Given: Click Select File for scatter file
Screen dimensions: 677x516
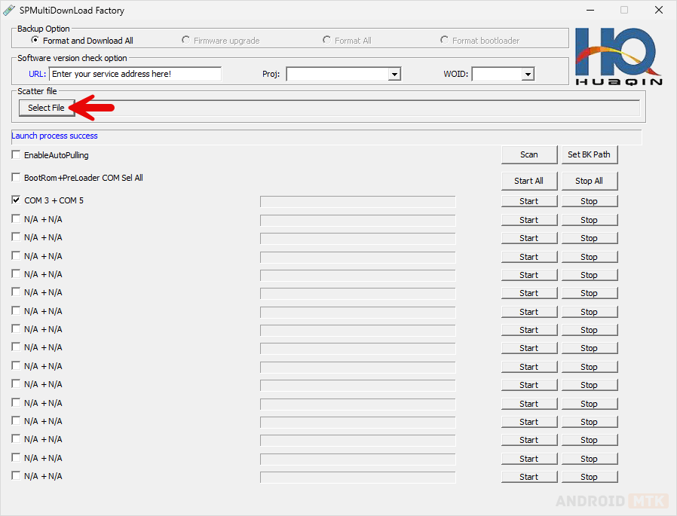Looking at the screenshot, I should (x=46, y=108).
